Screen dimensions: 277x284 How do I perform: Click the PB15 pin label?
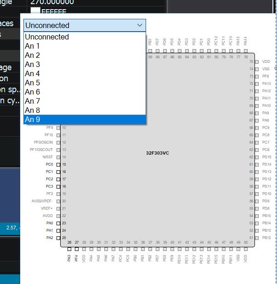[x=266, y=216]
